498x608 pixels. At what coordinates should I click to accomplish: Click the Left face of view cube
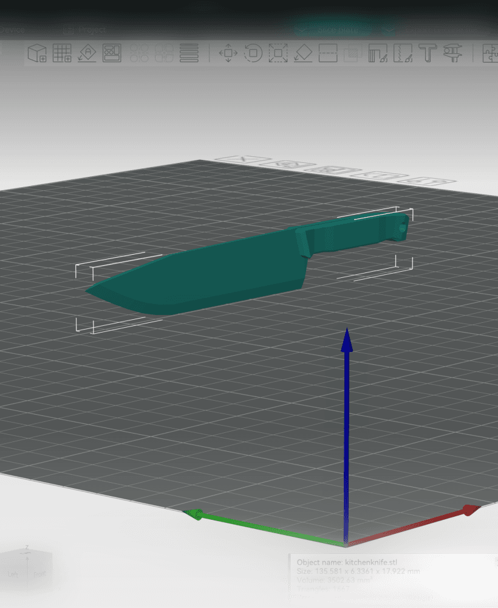point(13,574)
